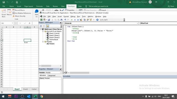This screenshot has width=177, height=99.
Task: Toggle Folders icon in Project panel
Action: coord(47,26)
